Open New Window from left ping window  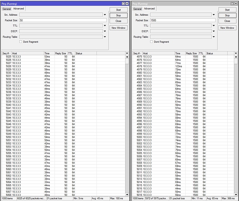tap(118, 28)
